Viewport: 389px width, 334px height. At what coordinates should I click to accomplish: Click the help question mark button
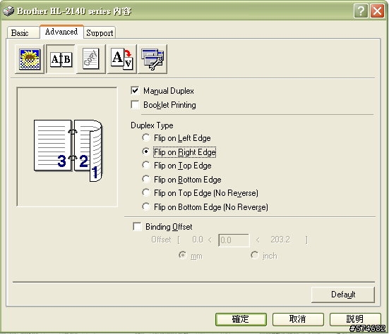tap(361, 11)
